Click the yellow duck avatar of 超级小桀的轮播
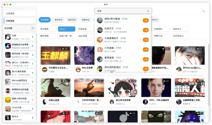The width and height of the screenshot is (212, 125). click(x=8, y=100)
